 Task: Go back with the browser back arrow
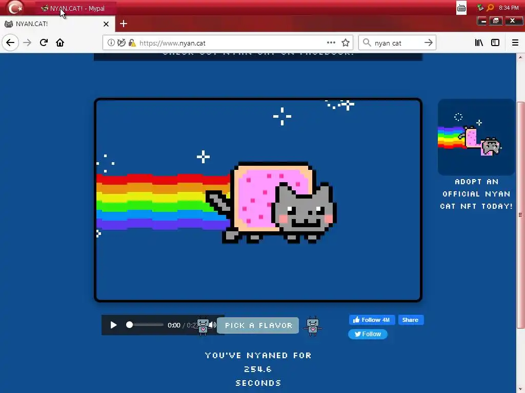tap(10, 43)
